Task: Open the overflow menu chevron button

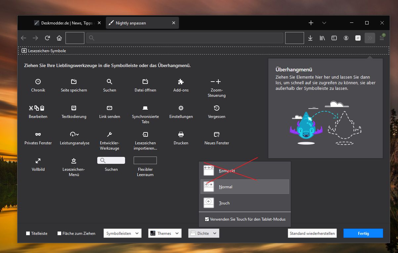Action: pos(370,38)
